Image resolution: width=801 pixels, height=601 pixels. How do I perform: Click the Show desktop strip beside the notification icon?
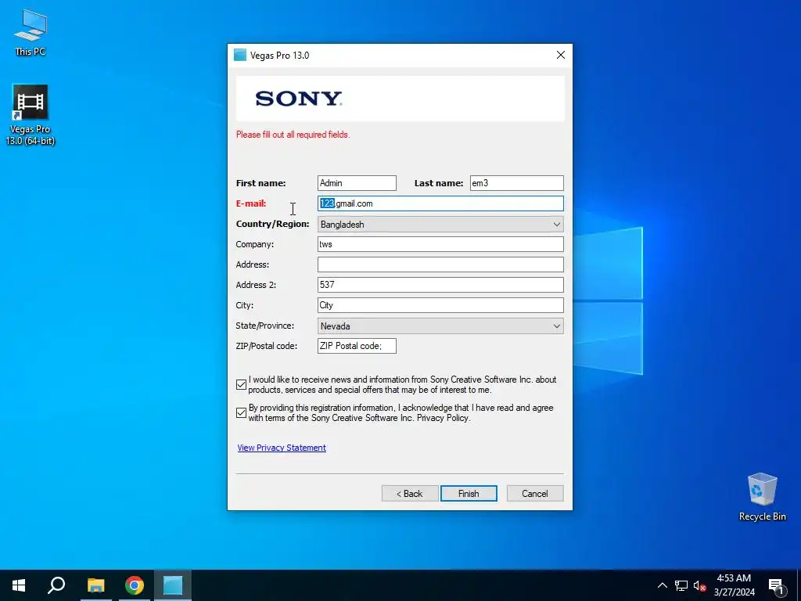click(x=799, y=585)
